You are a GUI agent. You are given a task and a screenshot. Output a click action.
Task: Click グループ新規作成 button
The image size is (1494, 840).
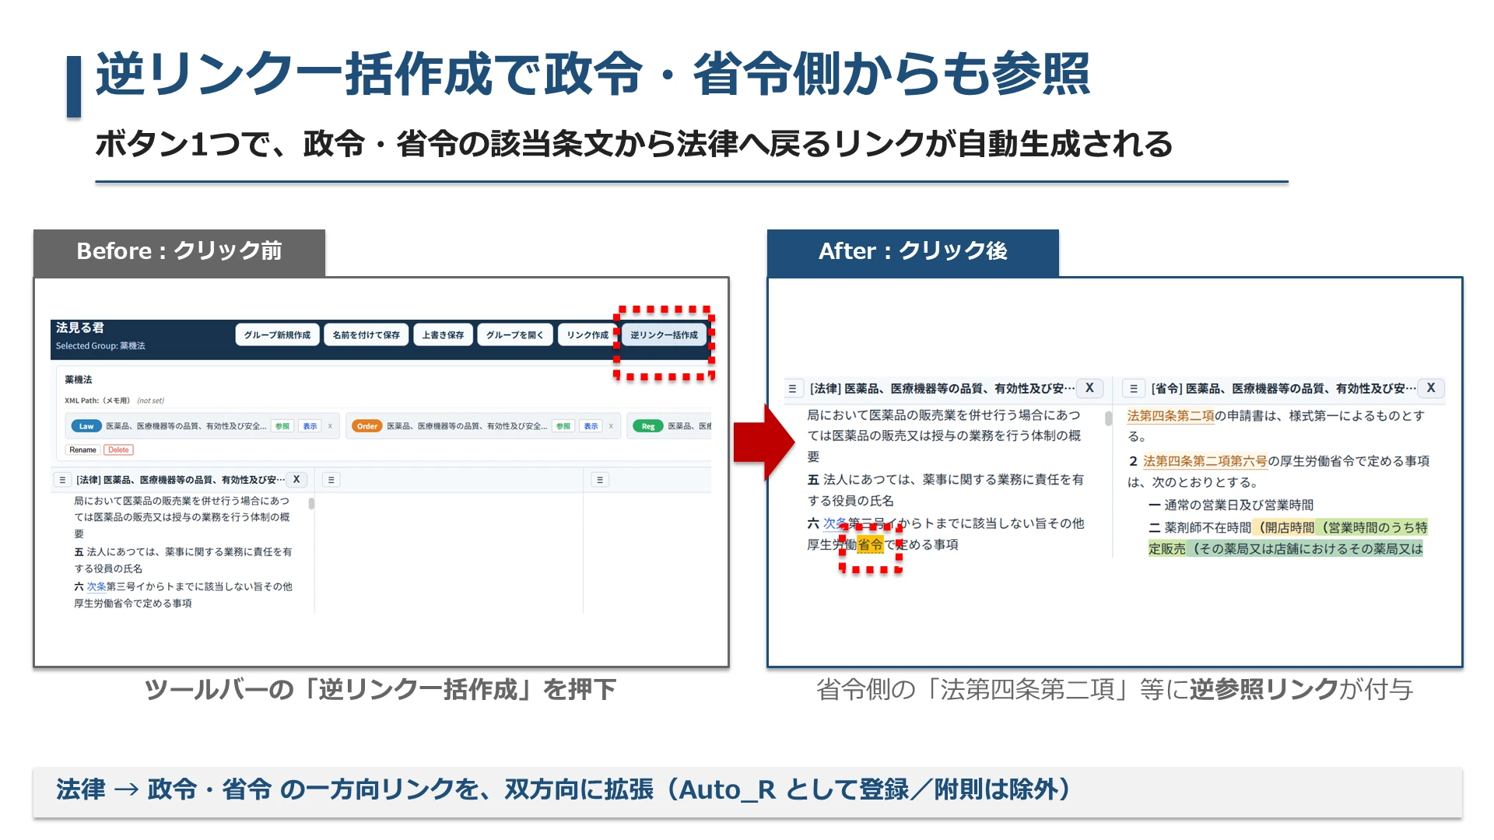[277, 334]
